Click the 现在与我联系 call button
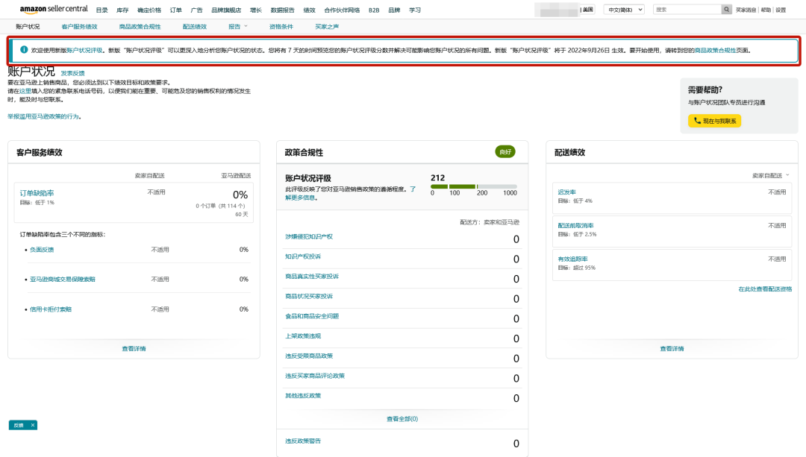Image resolution: width=806 pixels, height=457 pixels. (714, 121)
